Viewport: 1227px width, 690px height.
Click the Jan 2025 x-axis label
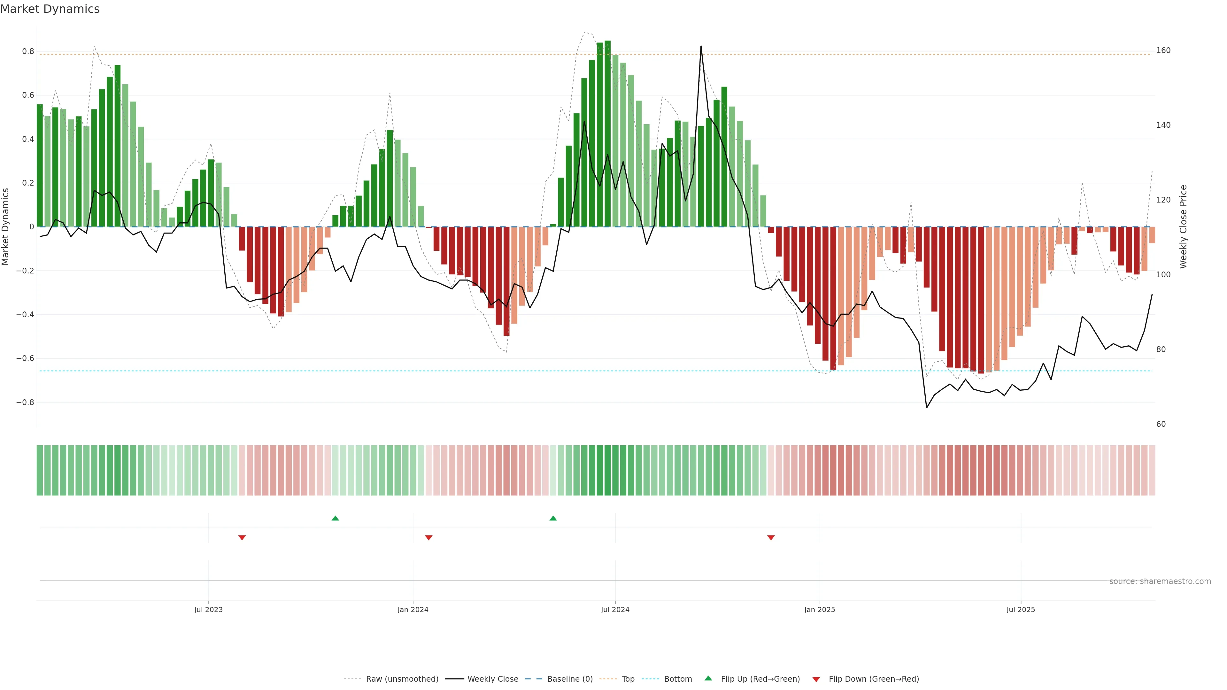[x=819, y=609]
